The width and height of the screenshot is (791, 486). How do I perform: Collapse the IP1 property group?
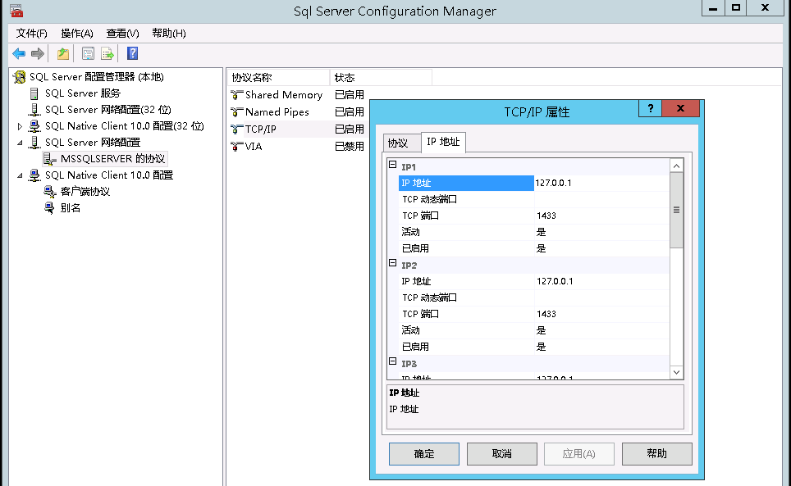[392, 165]
